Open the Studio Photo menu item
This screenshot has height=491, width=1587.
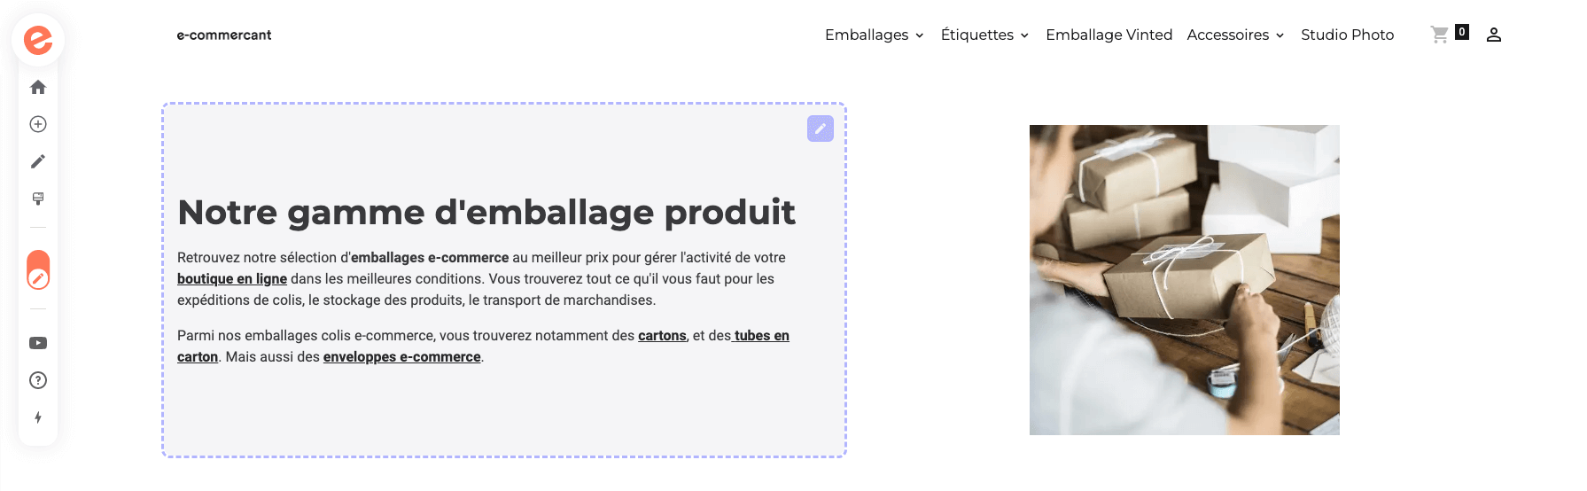pyautogui.click(x=1347, y=35)
